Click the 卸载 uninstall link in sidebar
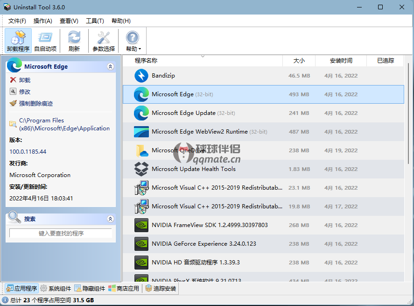The height and width of the screenshot is (306, 414). point(24,80)
